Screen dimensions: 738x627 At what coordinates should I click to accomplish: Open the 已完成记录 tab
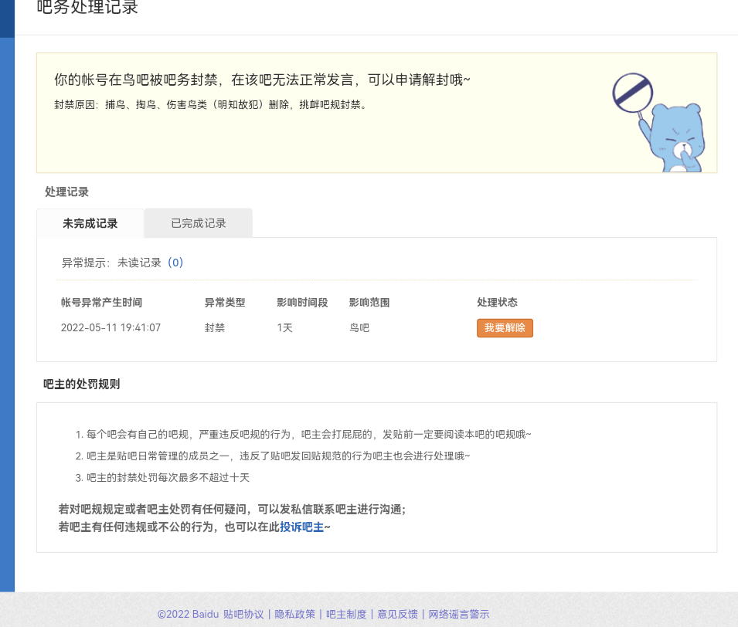pyautogui.click(x=199, y=223)
